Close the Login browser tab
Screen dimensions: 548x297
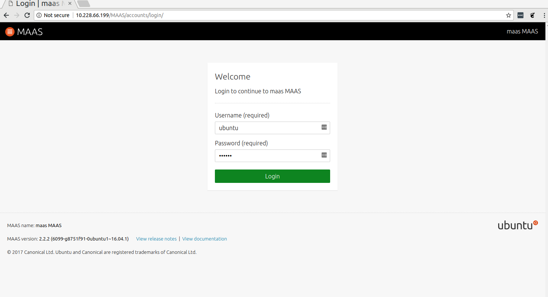point(70,3)
